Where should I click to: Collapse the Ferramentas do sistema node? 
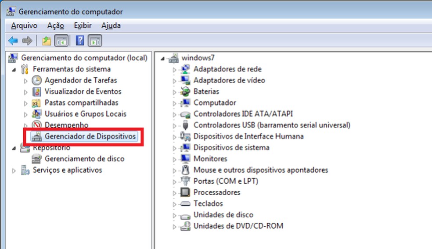(x=14, y=70)
